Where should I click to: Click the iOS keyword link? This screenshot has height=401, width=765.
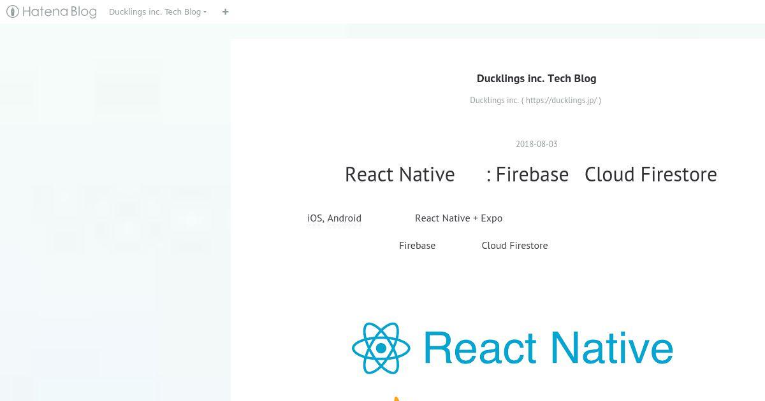click(314, 218)
